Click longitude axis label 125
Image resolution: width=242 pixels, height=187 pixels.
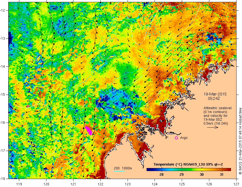[182, 184]
